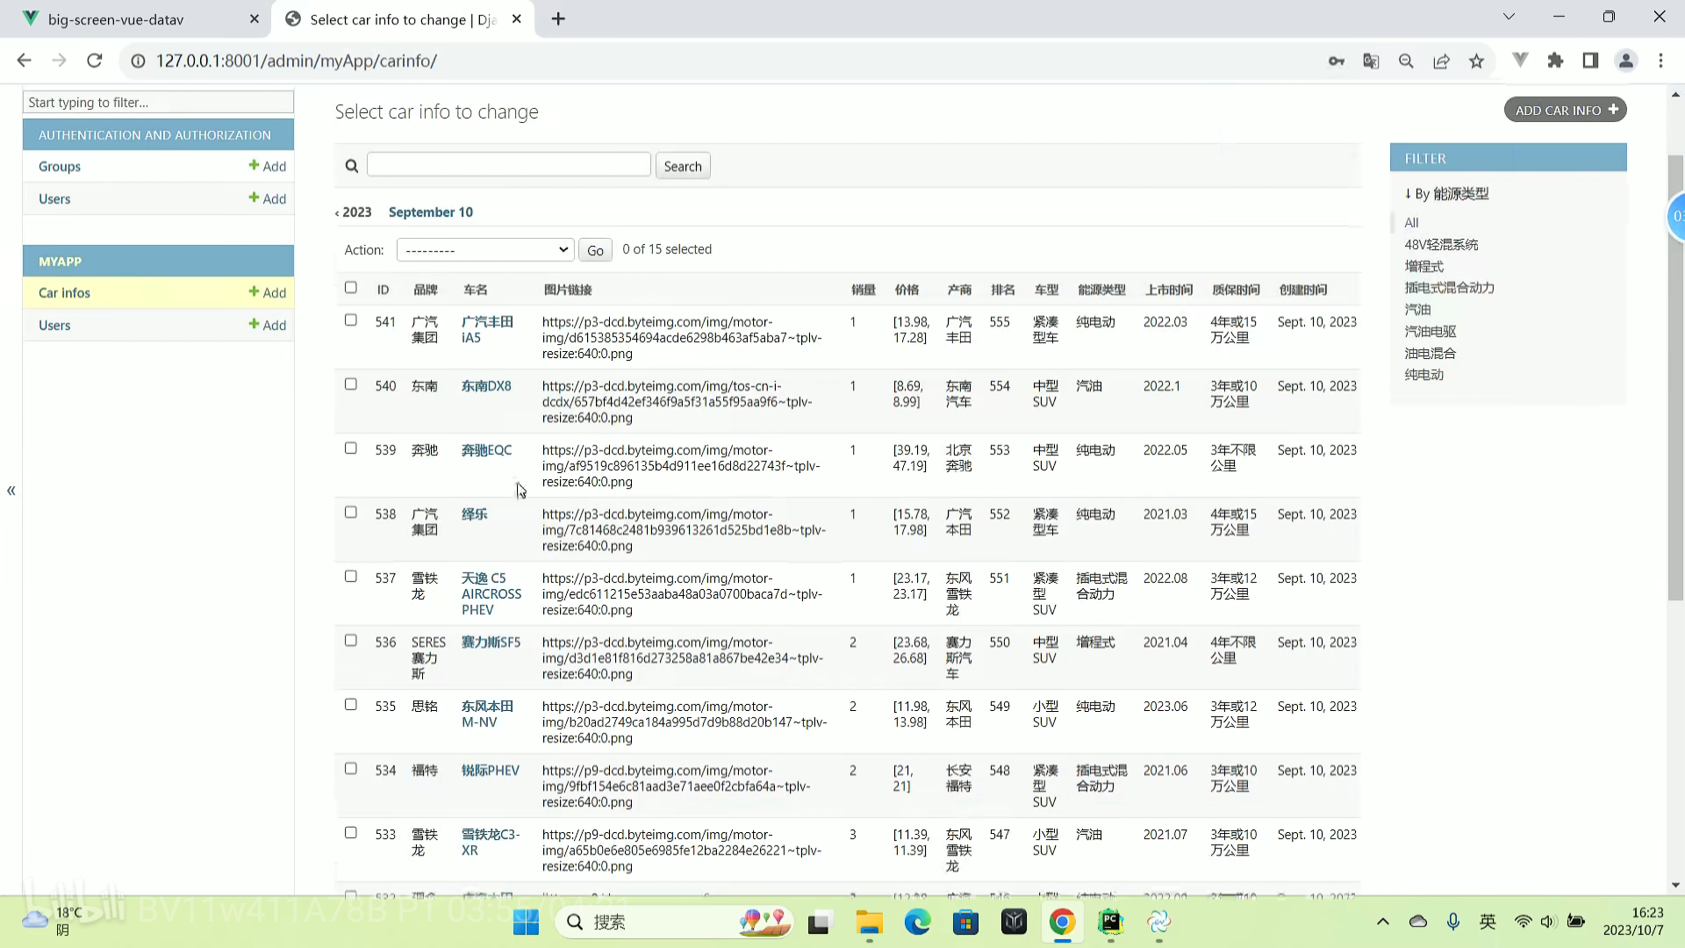Select the checkbox for ID 538
Viewport: 1685px width, 948px height.
click(x=351, y=513)
